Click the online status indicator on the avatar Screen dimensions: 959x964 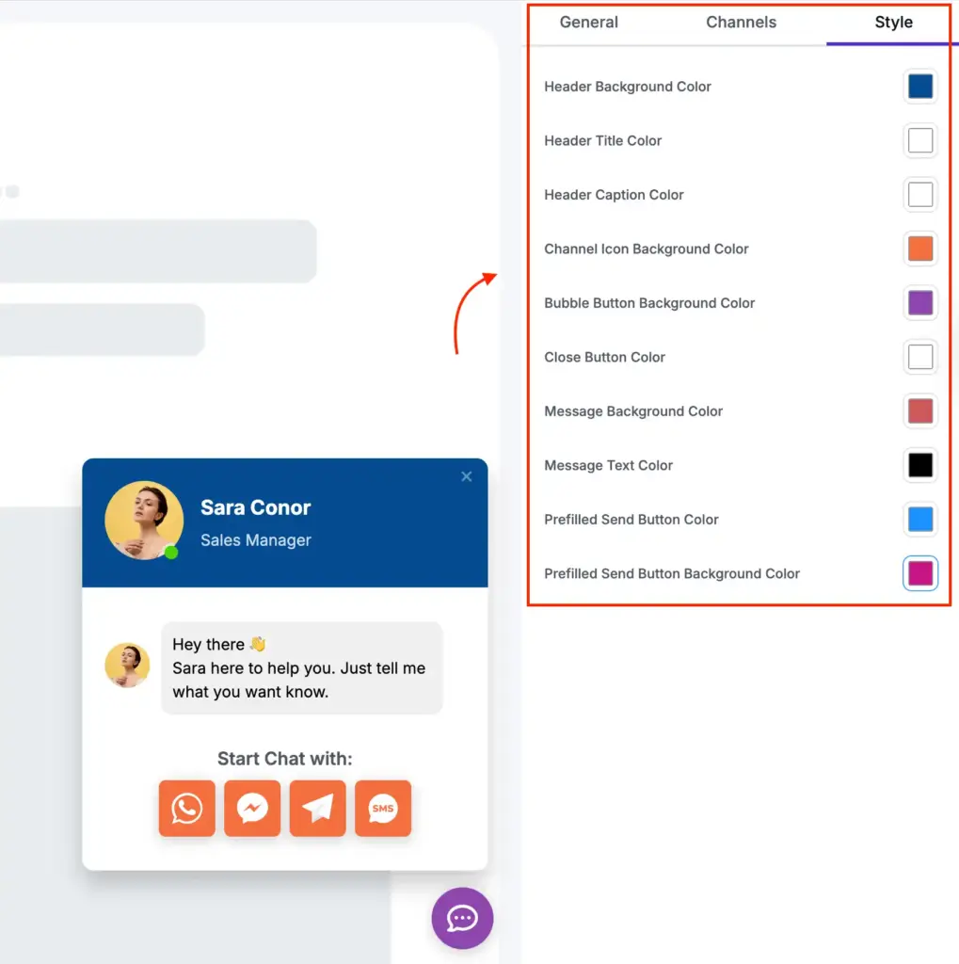[x=170, y=550]
